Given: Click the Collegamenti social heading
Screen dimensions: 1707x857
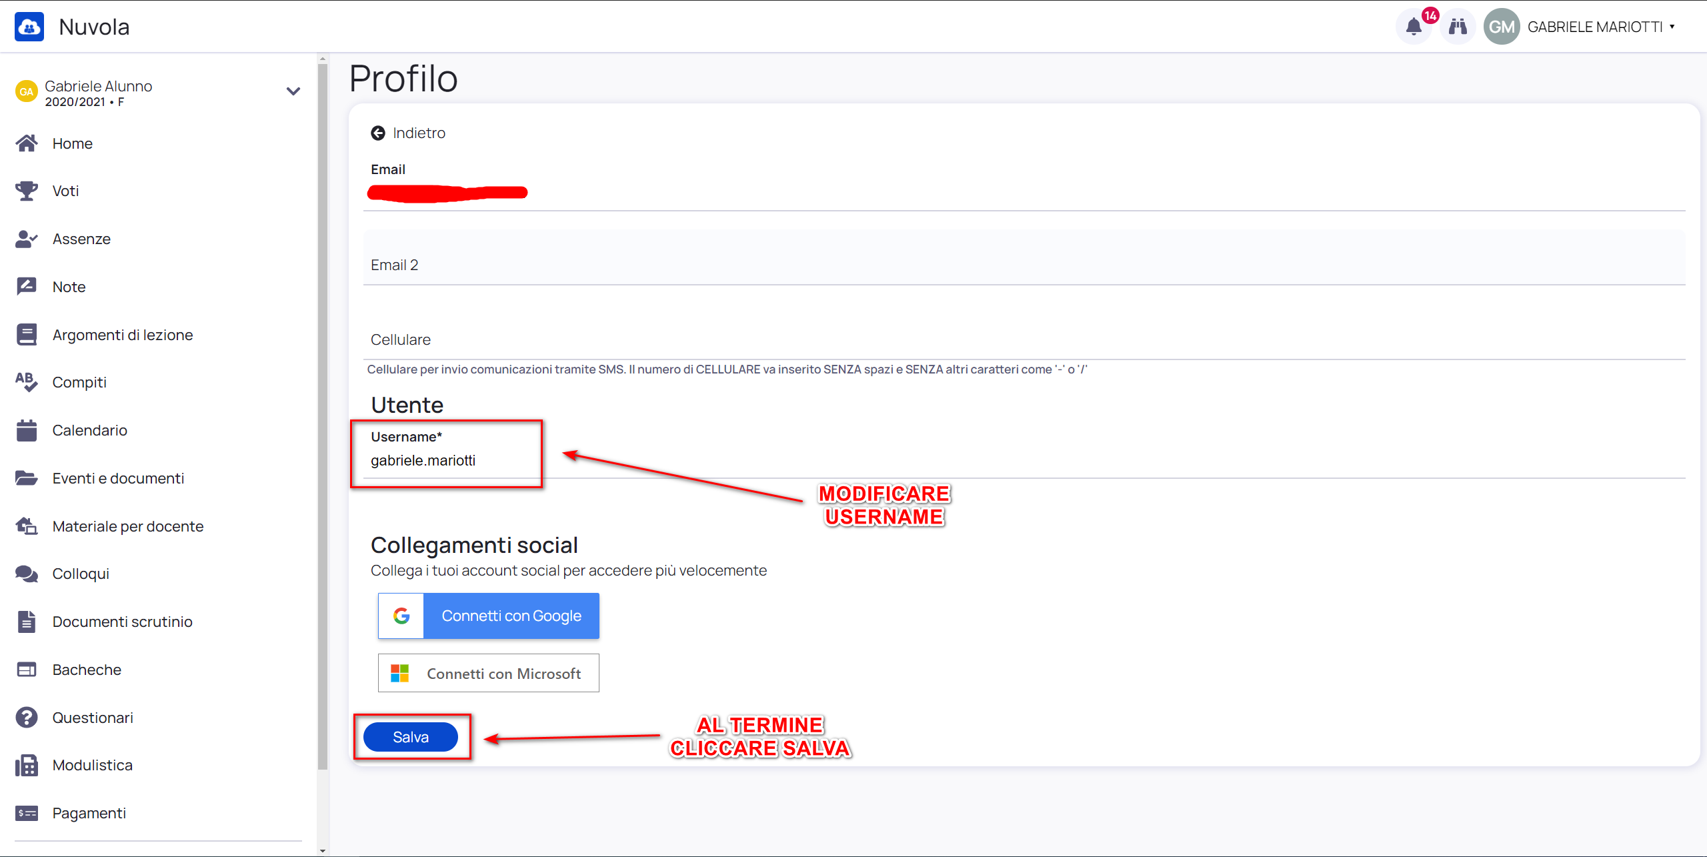Looking at the screenshot, I should click(x=474, y=545).
